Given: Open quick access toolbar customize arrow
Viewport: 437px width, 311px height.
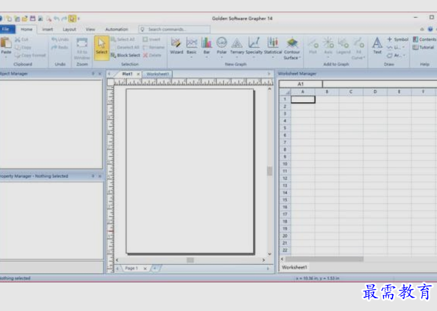Looking at the screenshot, I should click(x=79, y=19).
